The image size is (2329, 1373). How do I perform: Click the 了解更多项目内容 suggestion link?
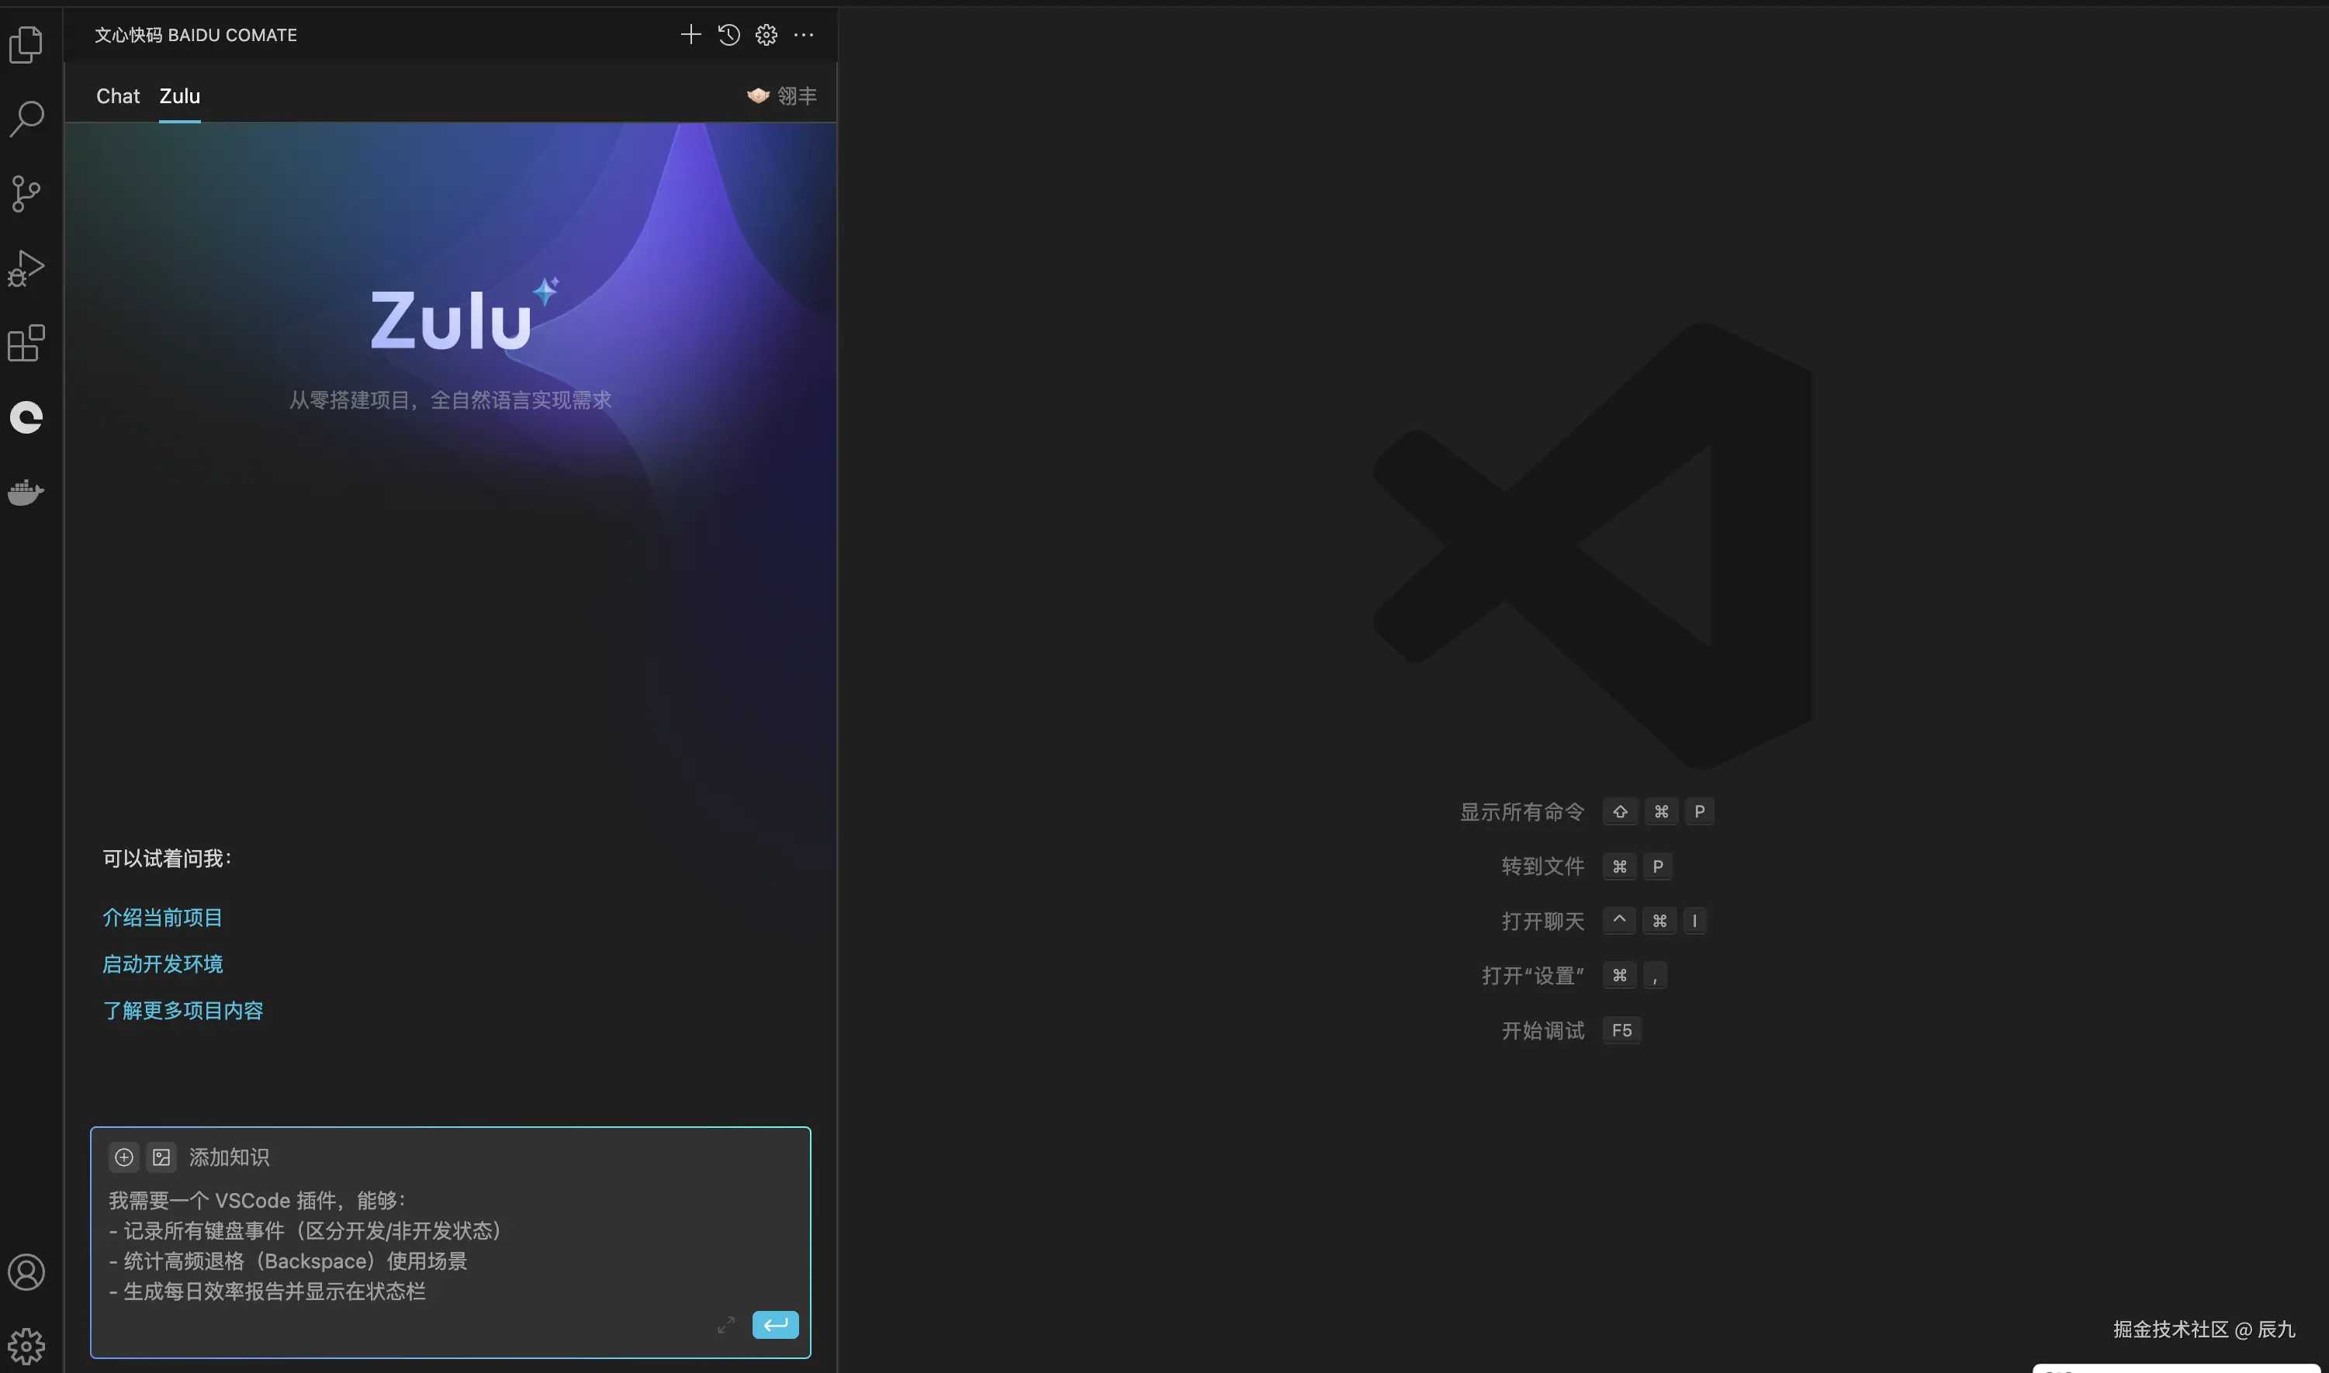[182, 1010]
